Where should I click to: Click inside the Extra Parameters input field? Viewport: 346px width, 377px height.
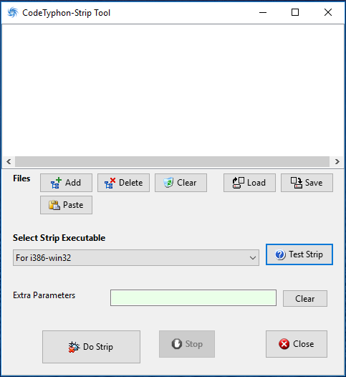[193, 298]
